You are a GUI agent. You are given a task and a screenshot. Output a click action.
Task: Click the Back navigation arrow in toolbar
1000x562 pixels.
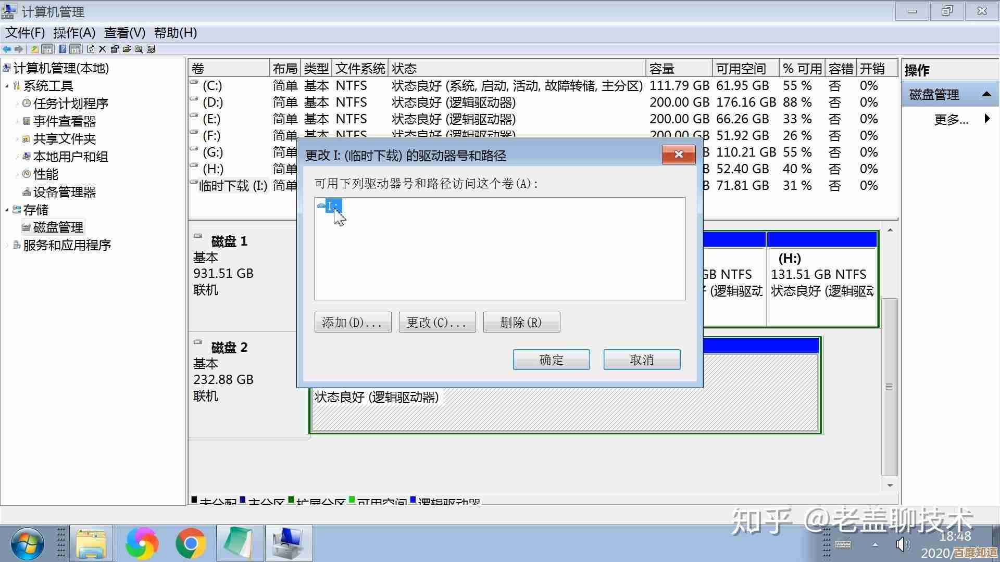tap(6, 49)
